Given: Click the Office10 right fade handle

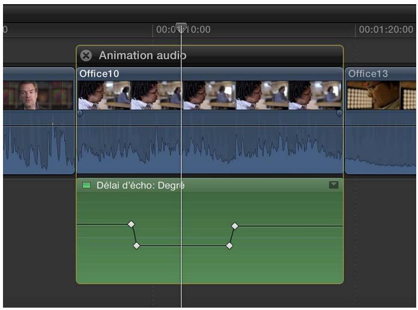Looking at the screenshot, I should pos(339,114).
